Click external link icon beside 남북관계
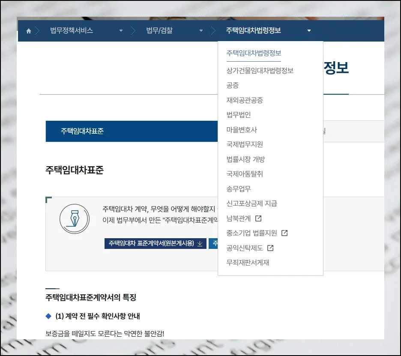The height and width of the screenshot is (356, 401). (x=258, y=218)
